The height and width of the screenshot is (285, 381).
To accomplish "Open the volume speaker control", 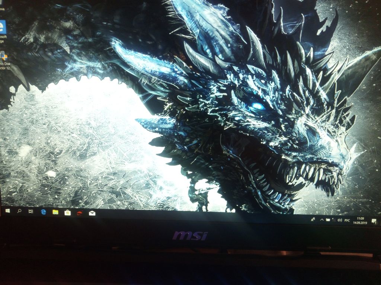I will coord(340,220).
